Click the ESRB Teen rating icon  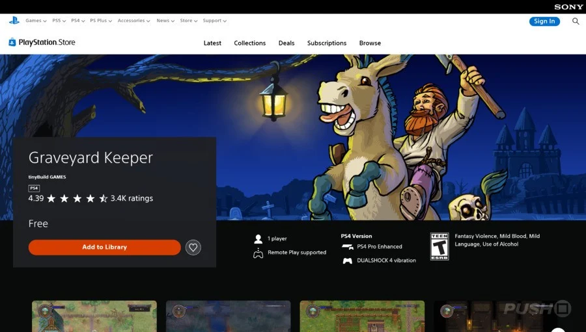coord(439,247)
